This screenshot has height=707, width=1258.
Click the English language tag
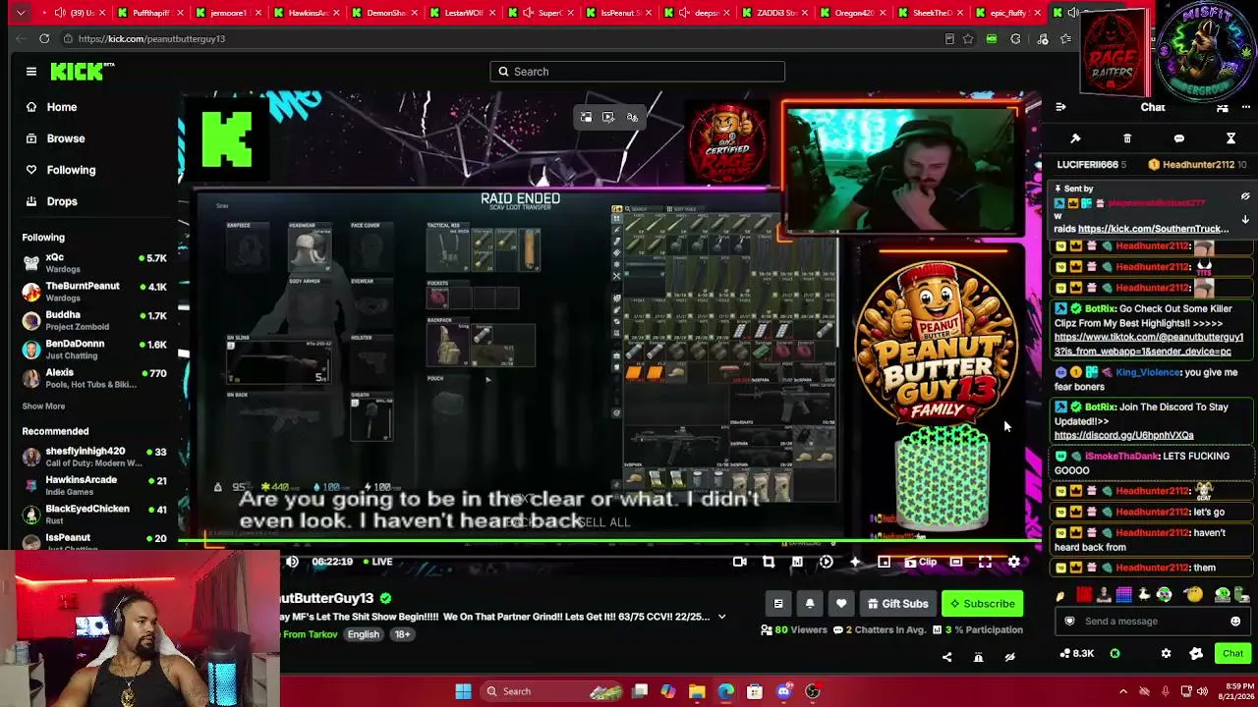coord(363,634)
